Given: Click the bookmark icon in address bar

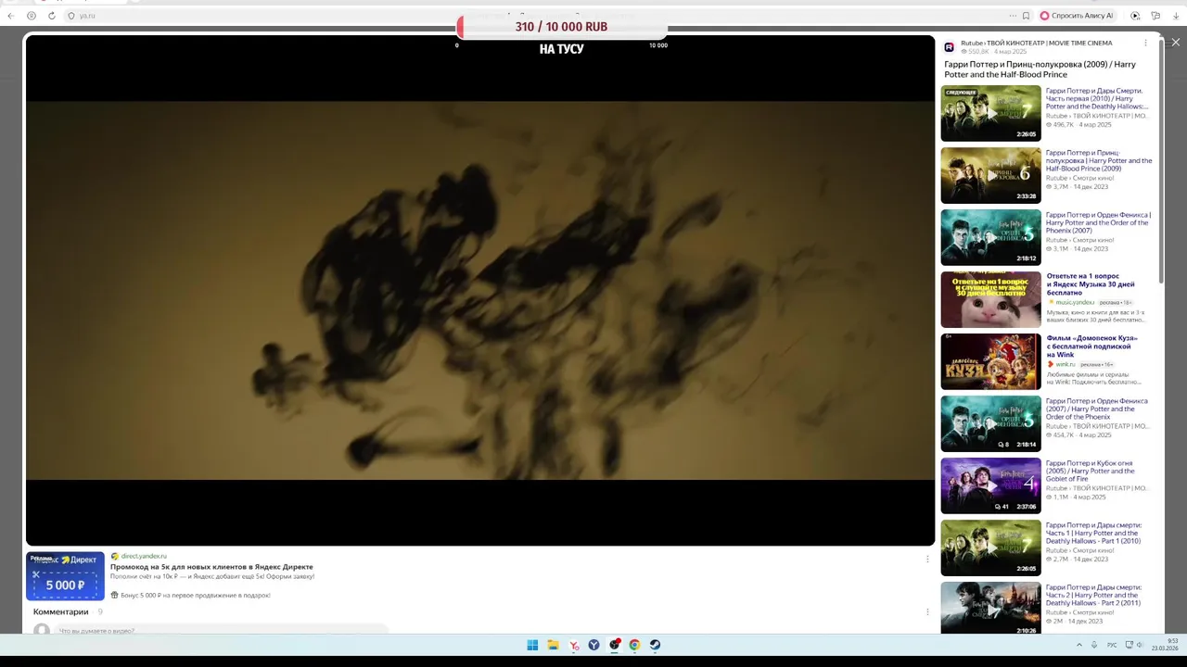Looking at the screenshot, I should [x=1026, y=16].
